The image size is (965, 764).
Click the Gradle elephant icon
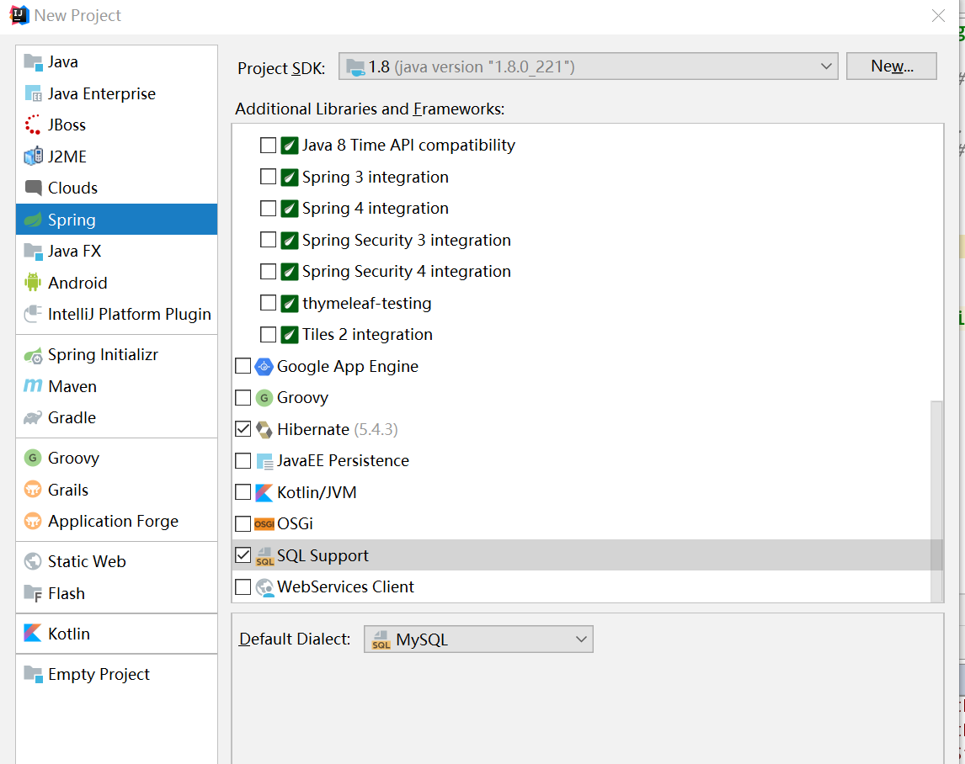tap(33, 417)
